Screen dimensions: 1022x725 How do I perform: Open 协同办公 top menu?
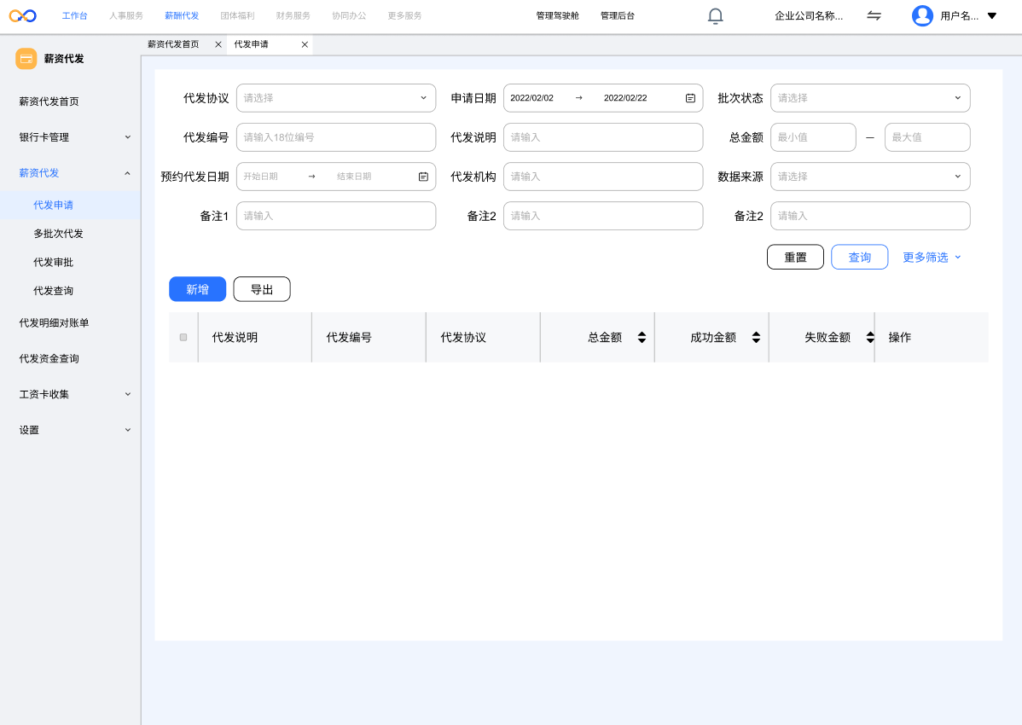[x=349, y=15]
